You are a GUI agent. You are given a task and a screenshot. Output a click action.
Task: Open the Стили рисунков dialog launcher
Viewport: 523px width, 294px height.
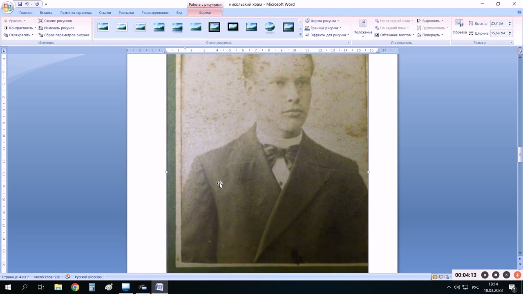point(348,42)
